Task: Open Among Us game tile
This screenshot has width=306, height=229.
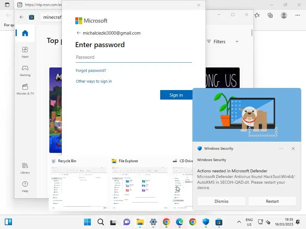Action: [223, 78]
